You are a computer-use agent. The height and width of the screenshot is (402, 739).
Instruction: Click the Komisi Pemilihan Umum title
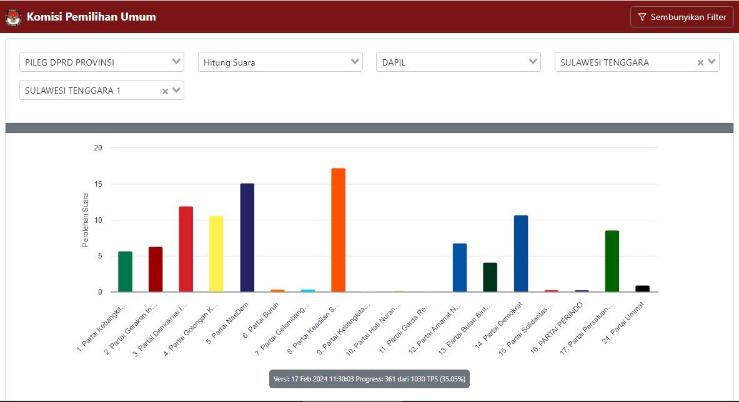click(91, 17)
